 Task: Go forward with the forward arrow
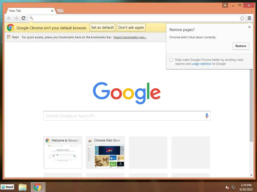coord(16,18)
